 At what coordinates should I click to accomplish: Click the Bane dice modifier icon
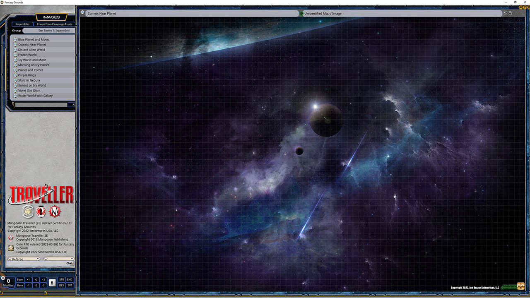[20, 285]
